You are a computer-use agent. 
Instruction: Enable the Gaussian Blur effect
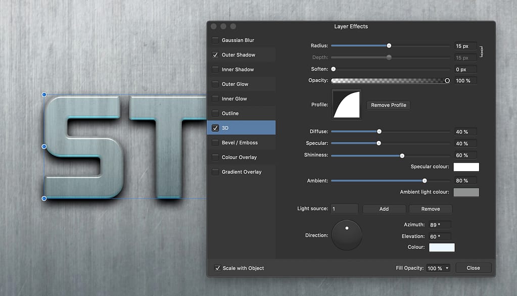(x=215, y=40)
